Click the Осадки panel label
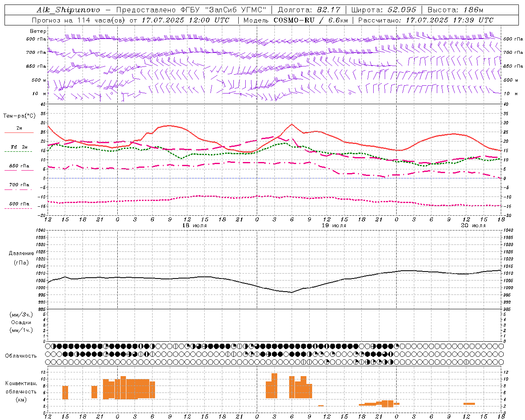The image size is (525, 420). click(21, 322)
